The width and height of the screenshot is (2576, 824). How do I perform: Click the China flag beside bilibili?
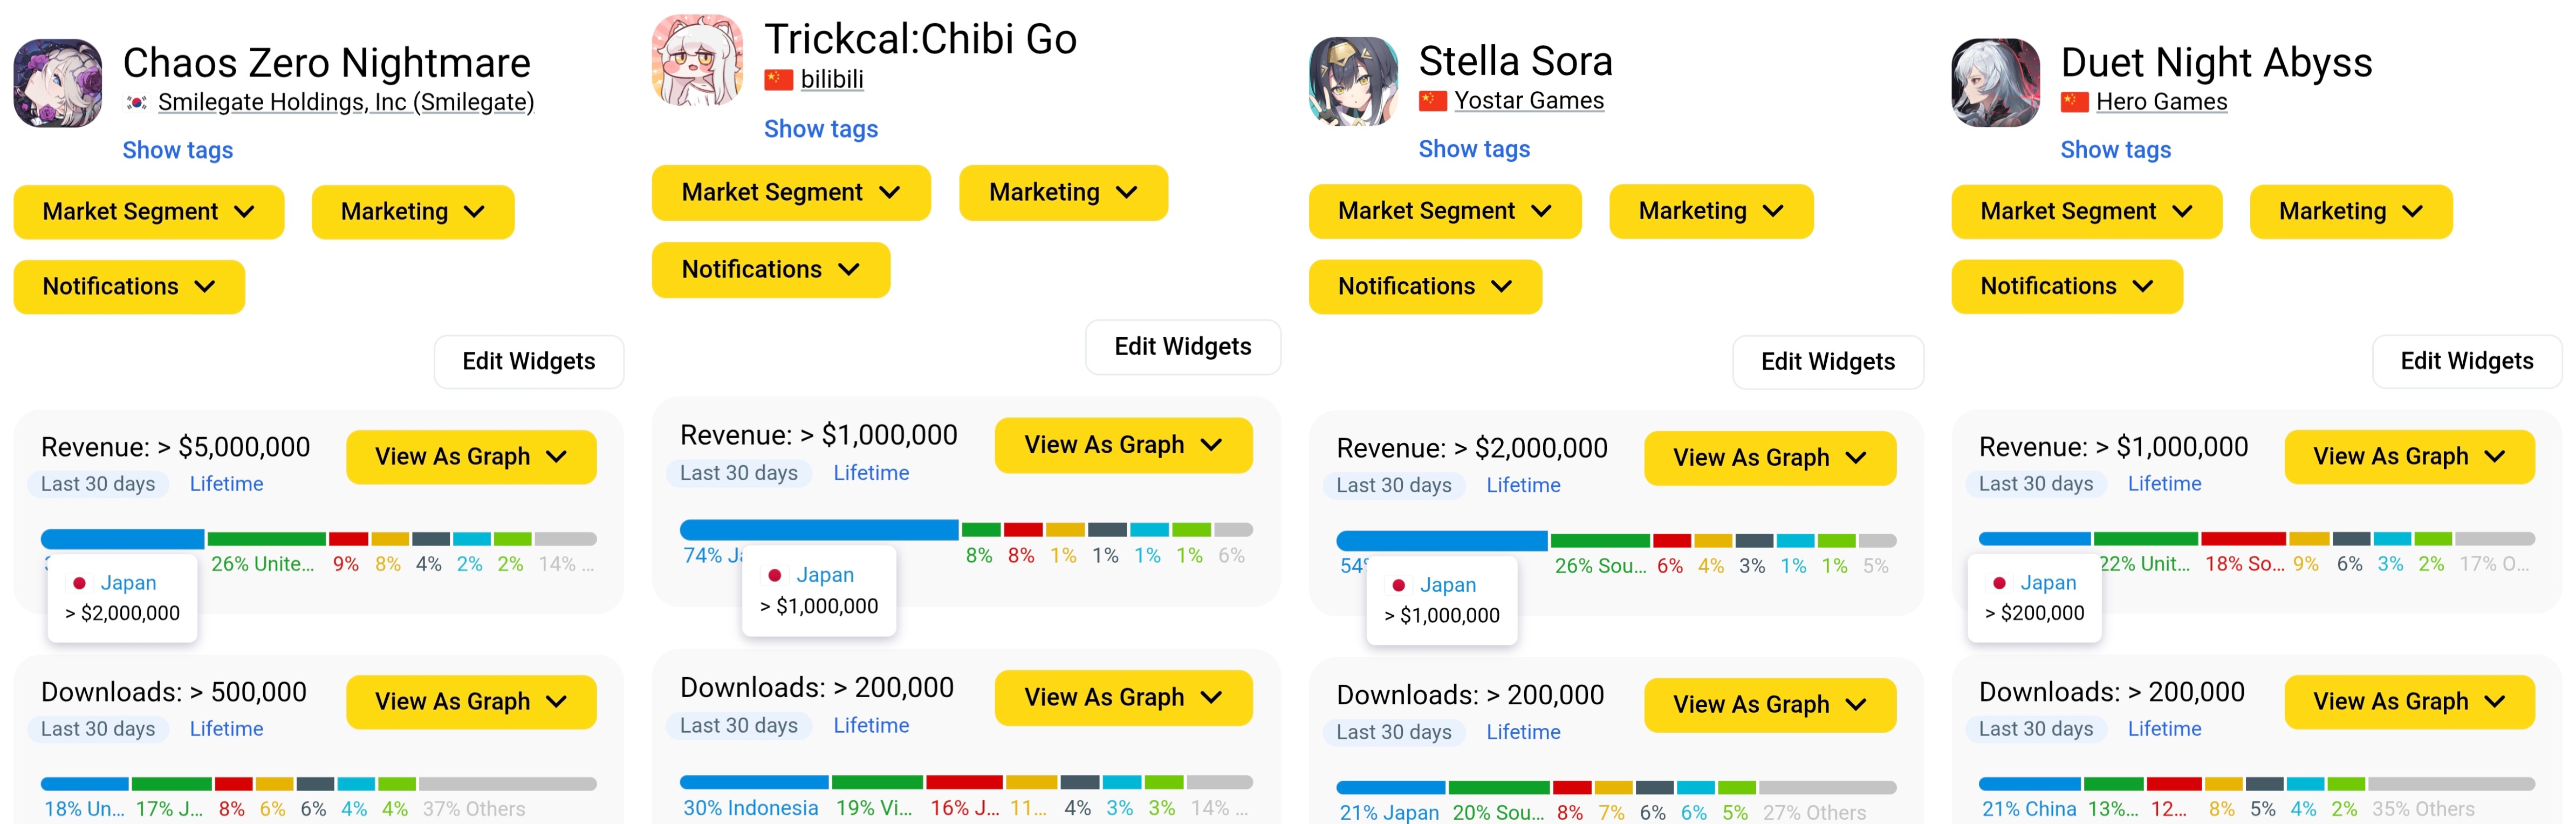pyautogui.click(x=778, y=79)
